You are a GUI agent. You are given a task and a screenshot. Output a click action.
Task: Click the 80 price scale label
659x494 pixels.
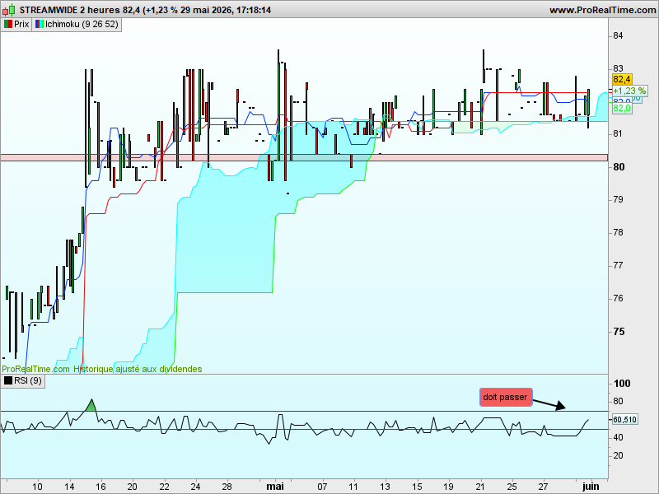[x=619, y=167]
